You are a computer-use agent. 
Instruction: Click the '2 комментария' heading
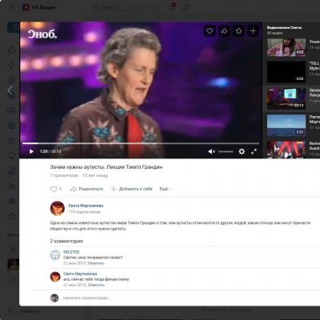pos(66,241)
